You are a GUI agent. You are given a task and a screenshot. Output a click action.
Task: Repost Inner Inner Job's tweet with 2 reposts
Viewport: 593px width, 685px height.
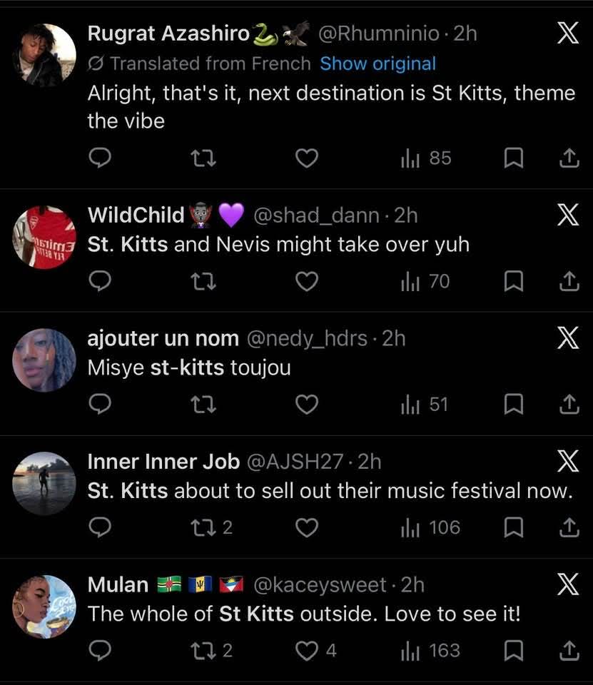pos(204,527)
